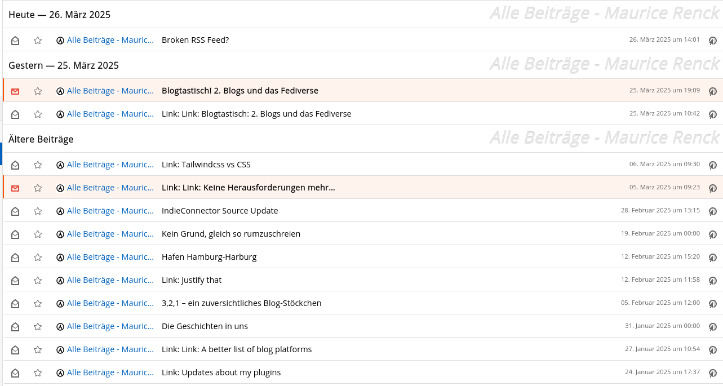Open feed name link in 'Hafen Hamburg-Harburg' row
Screen dimensions: 723x386
(110, 257)
